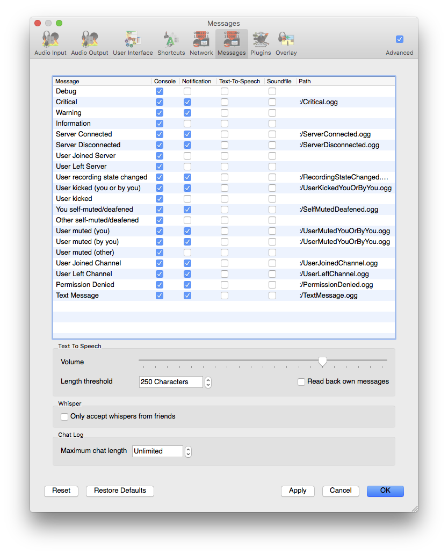This screenshot has width=448, height=555.
Task: Uncheck Console for Server Disconnected
Action: point(160,145)
